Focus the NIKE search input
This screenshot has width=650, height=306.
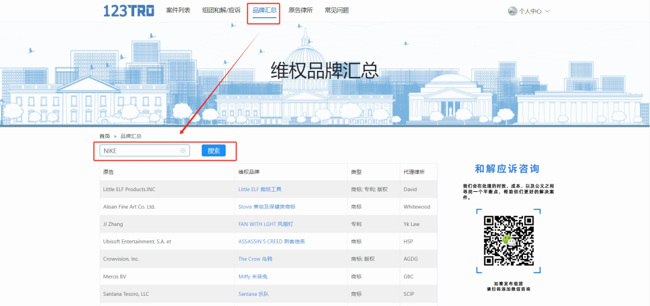144,151
